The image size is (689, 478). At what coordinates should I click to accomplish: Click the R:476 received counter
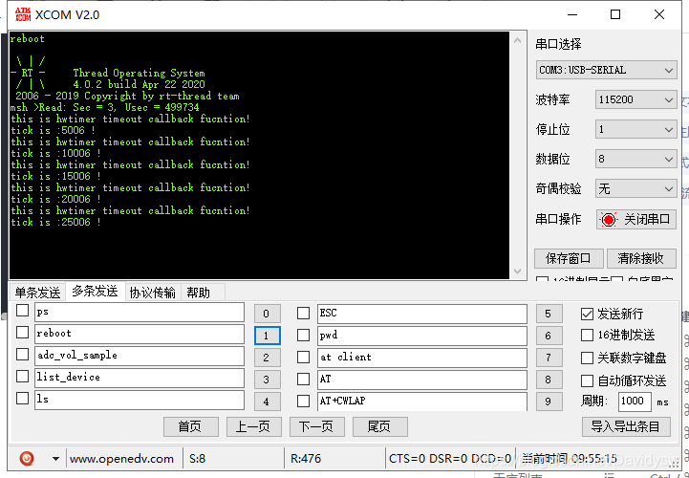click(306, 459)
